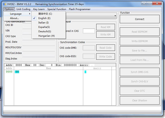Click the Connect button
Viewport: 165px width, 118px height.
coord(139,19)
